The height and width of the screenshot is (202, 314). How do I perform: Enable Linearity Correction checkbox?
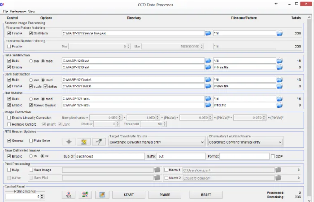tap(9, 118)
